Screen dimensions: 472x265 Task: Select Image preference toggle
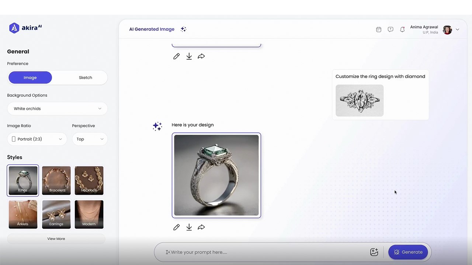30,78
